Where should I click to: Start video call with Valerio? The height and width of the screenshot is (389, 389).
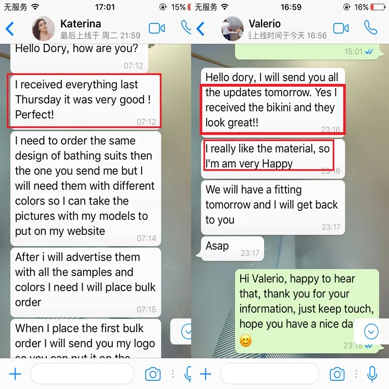tap(341, 28)
